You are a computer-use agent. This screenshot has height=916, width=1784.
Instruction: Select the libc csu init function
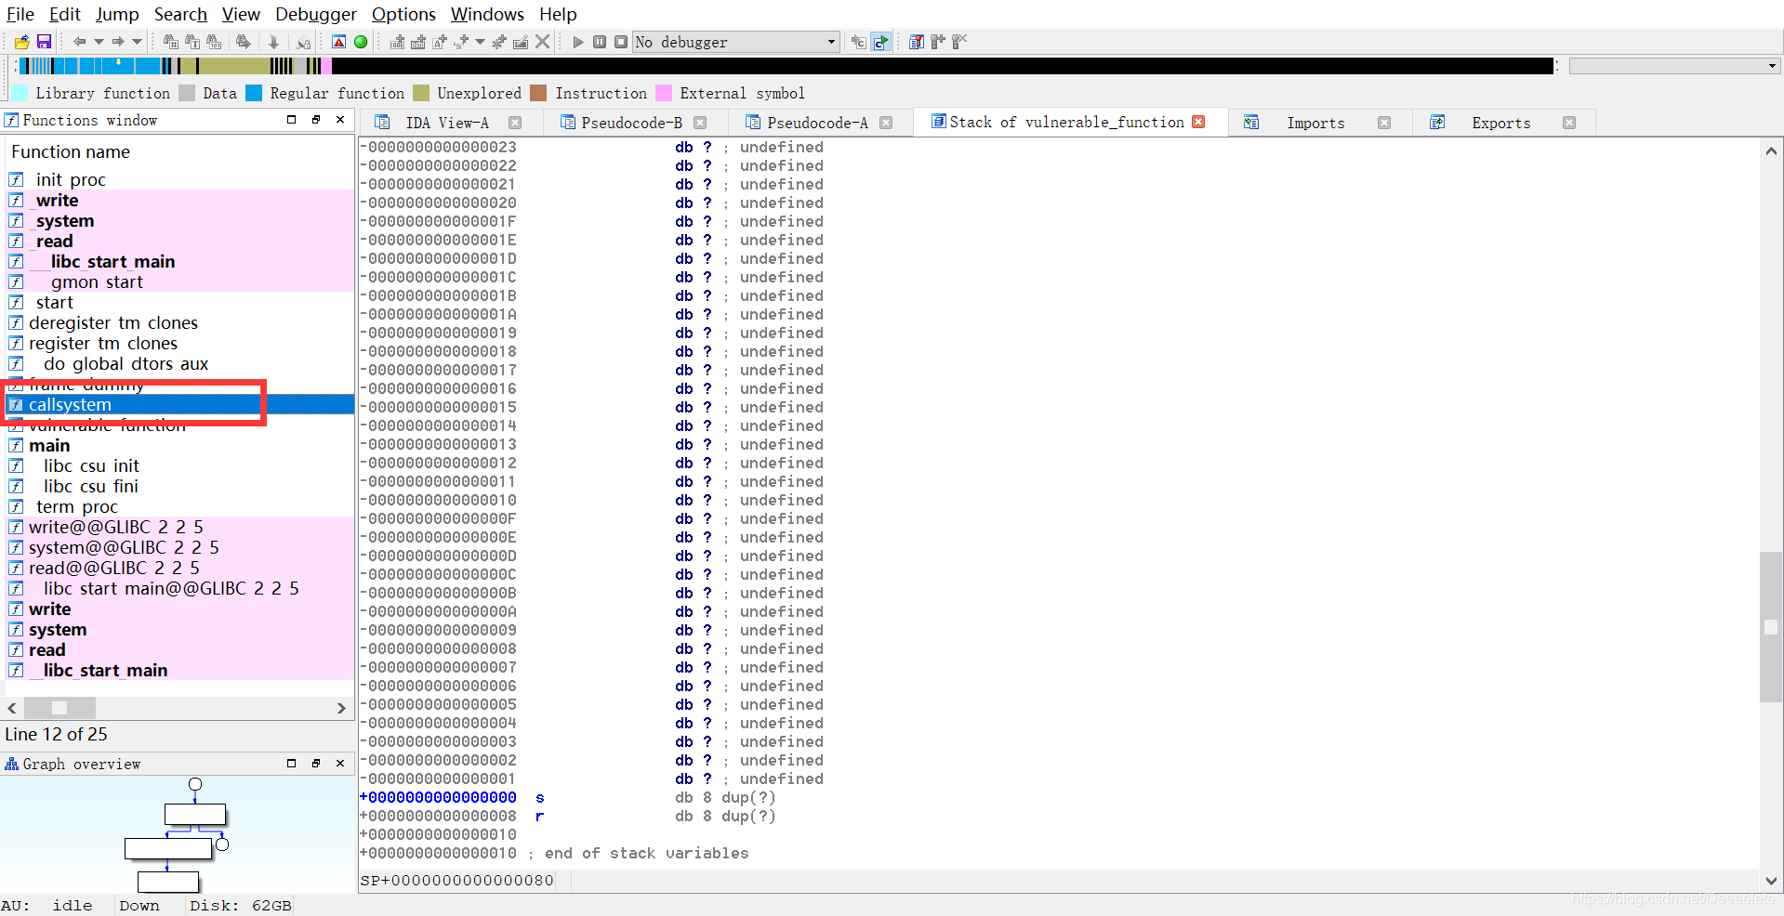pos(179,465)
